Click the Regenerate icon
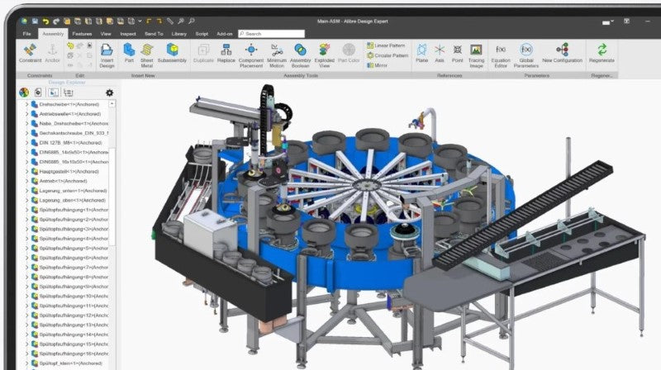661x370 pixels. coord(602,52)
